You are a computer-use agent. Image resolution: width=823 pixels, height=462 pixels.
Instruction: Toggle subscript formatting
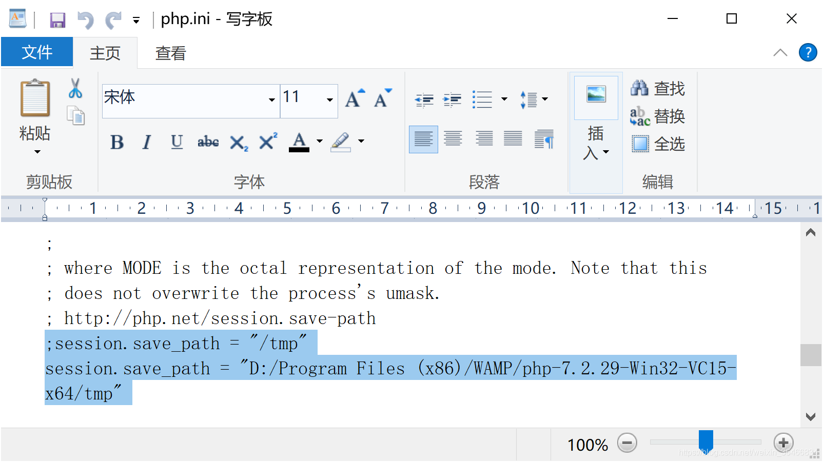[x=239, y=142]
